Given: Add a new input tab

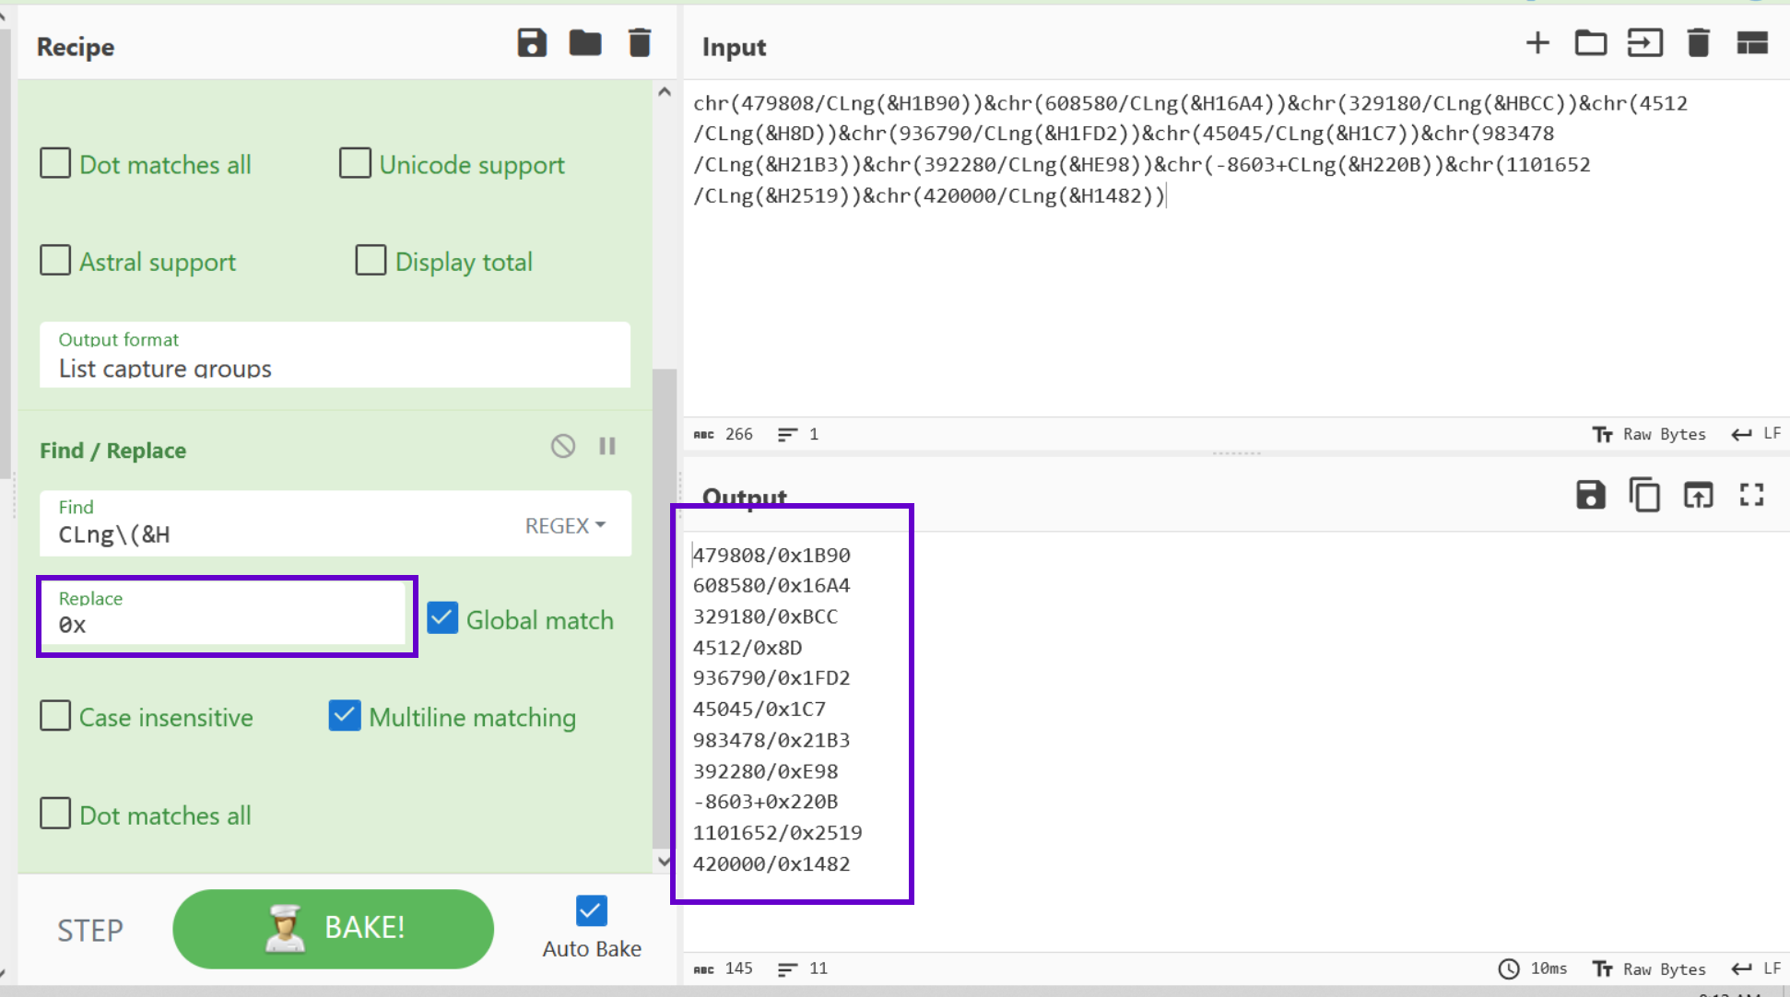Looking at the screenshot, I should [x=1537, y=43].
